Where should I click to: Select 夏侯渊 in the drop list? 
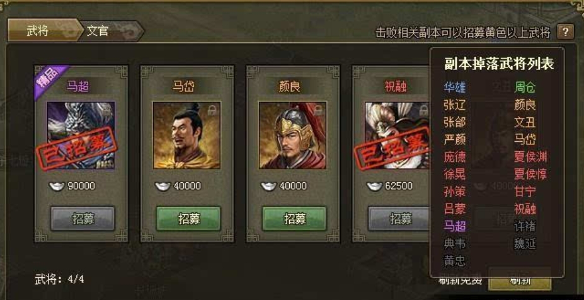(x=530, y=156)
